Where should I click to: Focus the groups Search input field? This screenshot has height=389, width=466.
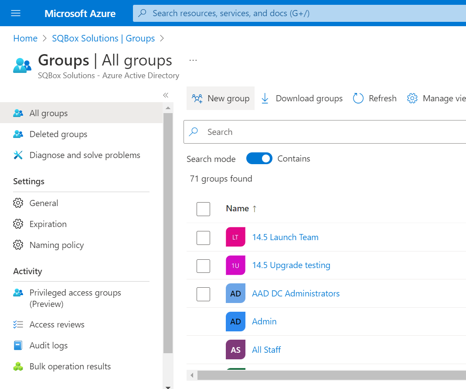[x=325, y=132]
